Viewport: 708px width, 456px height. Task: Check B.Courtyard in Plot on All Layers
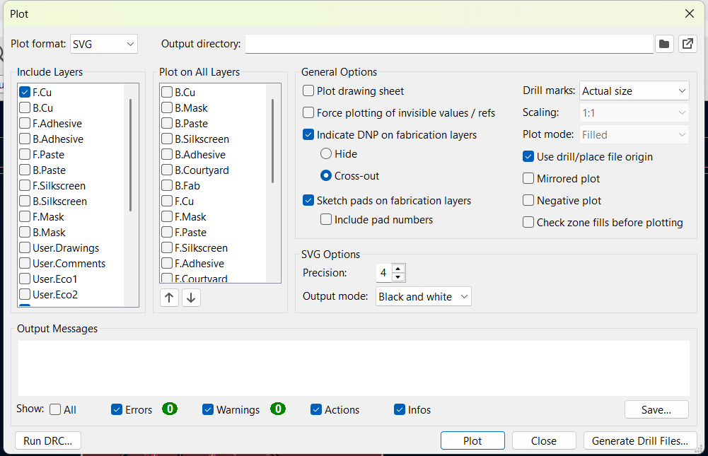(167, 170)
